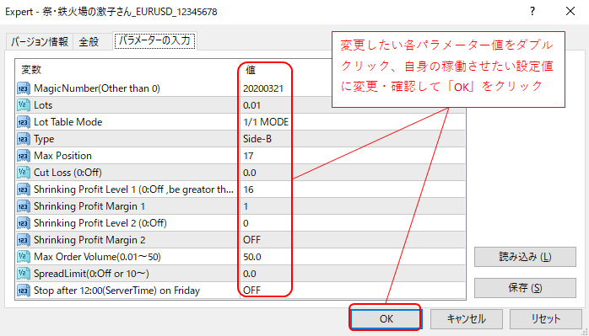
Task: Click the Shrinking Profit Margin 2 icon
Action: [x=24, y=240]
